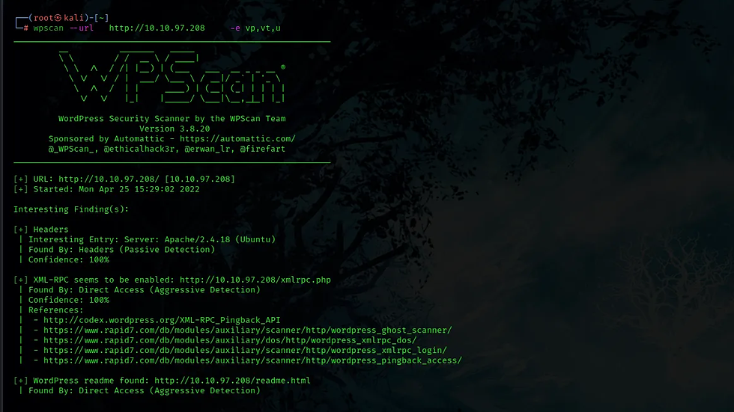The width and height of the screenshot is (734, 412).
Task: Click the automattic.com sponsor link
Action: click(x=237, y=139)
